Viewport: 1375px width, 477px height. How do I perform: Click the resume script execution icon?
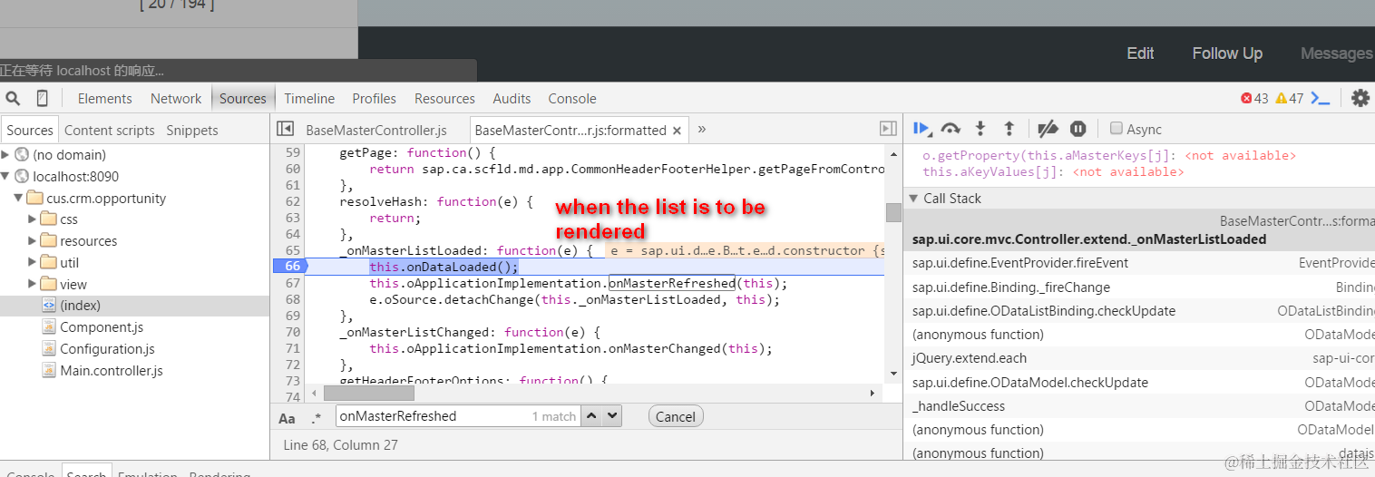tap(922, 129)
